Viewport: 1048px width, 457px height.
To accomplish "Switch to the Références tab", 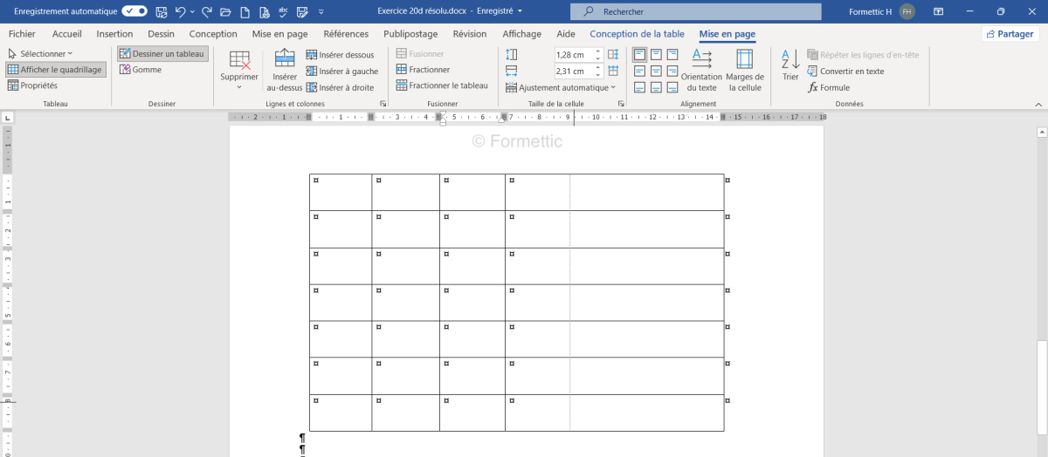I will click(346, 34).
